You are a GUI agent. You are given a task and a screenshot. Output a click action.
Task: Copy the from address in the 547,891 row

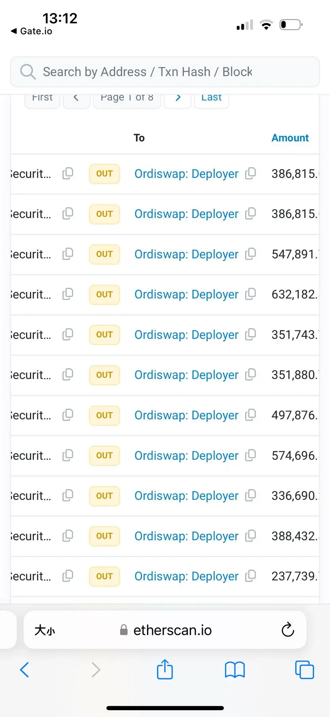point(68,254)
